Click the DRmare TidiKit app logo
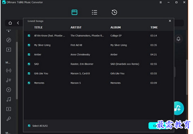This screenshot has width=193, height=134. coord(4,2)
